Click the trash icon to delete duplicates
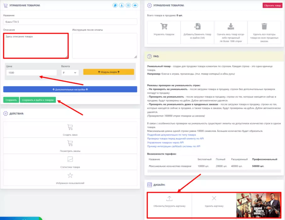The width and height of the screenshot is (285, 220). coord(264,26)
